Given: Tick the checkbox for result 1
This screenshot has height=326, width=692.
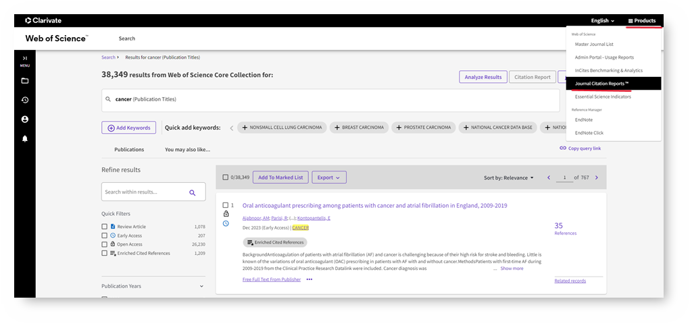Looking at the screenshot, I should 226,205.
